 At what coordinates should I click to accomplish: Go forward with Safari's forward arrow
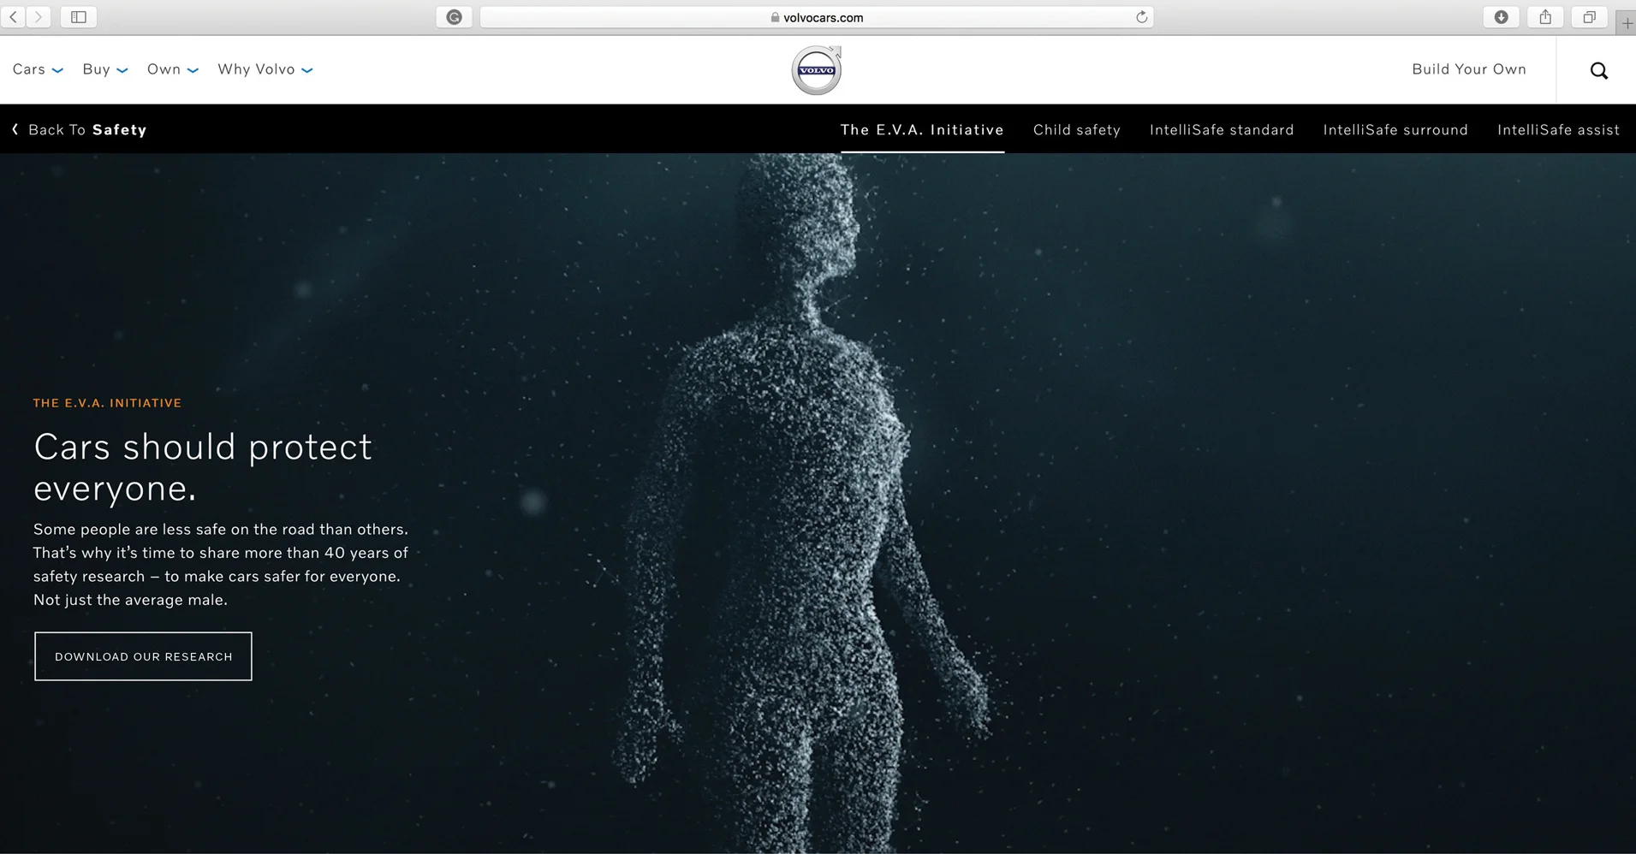(39, 16)
